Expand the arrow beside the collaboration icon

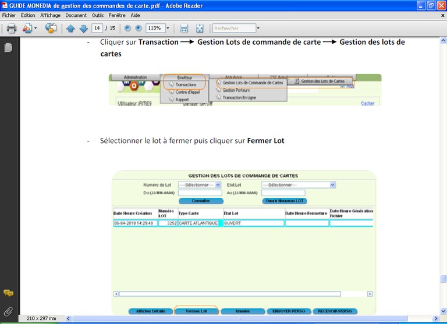36,29
